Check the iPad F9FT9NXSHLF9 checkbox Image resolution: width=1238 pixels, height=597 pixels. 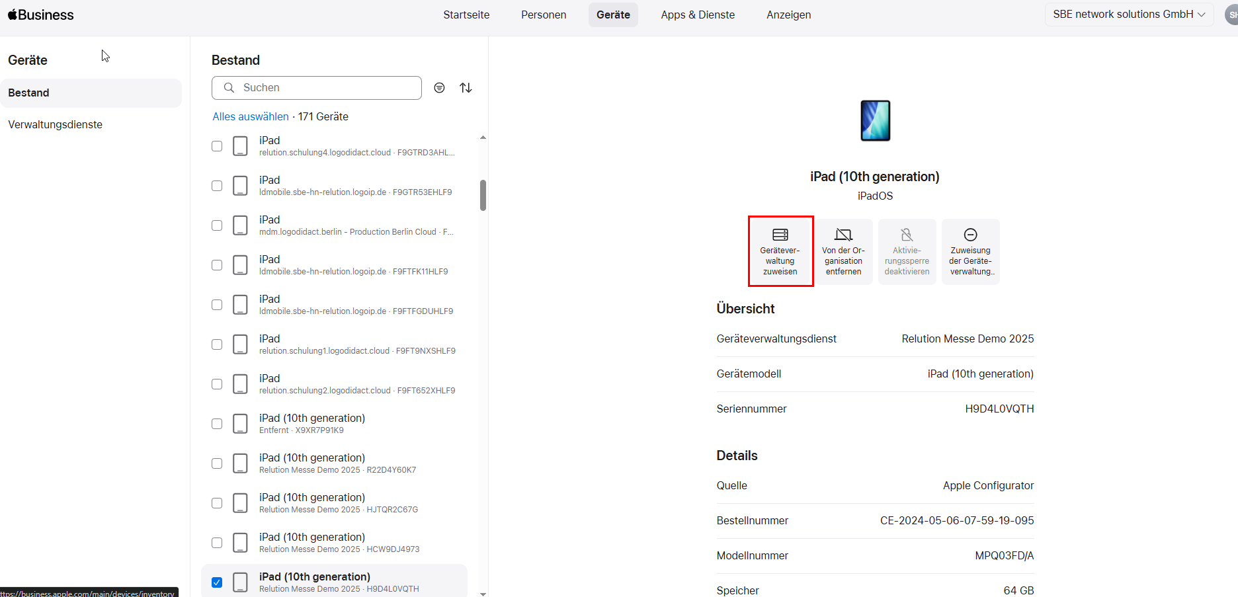tap(217, 344)
